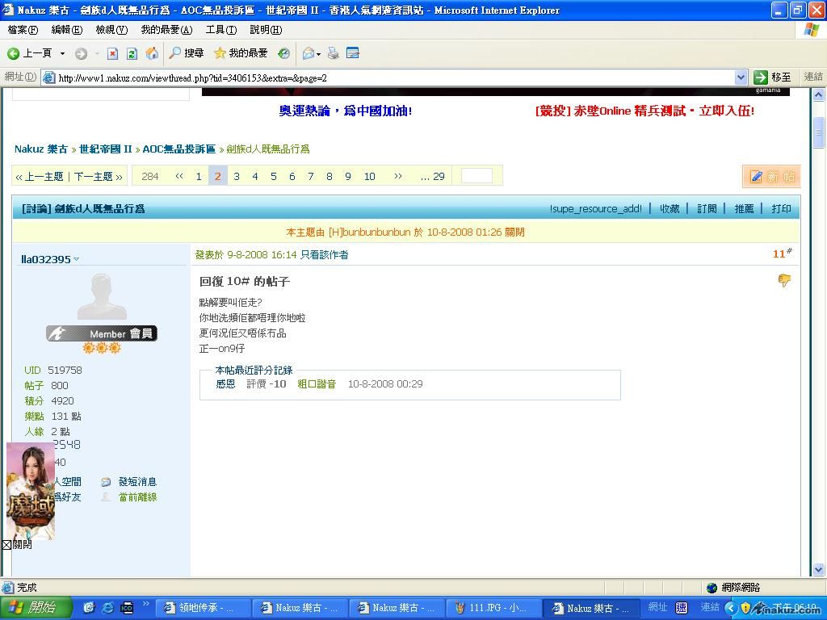The height and width of the screenshot is (620, 827).
Task: Click the 奧運熱論，為中國加油! banner link
Action: pyautogui.click(x=346, y=111)
